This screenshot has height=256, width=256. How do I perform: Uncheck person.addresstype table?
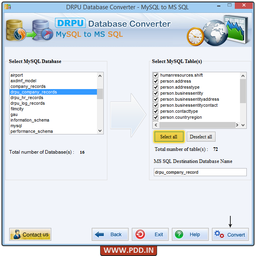tap(156, 87)
